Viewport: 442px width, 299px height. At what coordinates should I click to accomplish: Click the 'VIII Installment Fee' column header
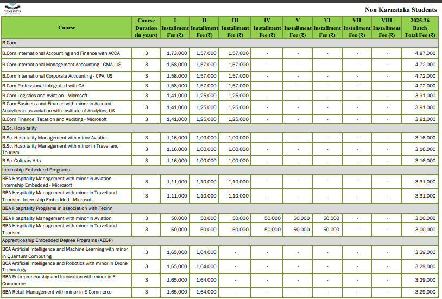click(387, 28)
